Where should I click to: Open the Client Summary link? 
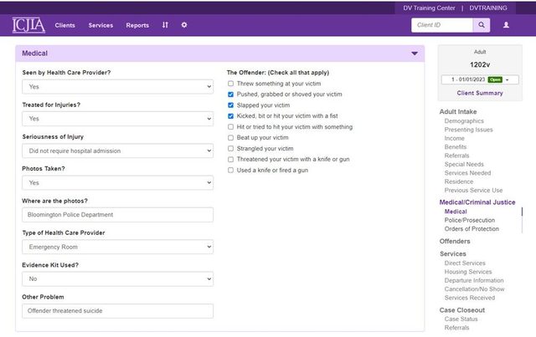click(x=480, y=93)
